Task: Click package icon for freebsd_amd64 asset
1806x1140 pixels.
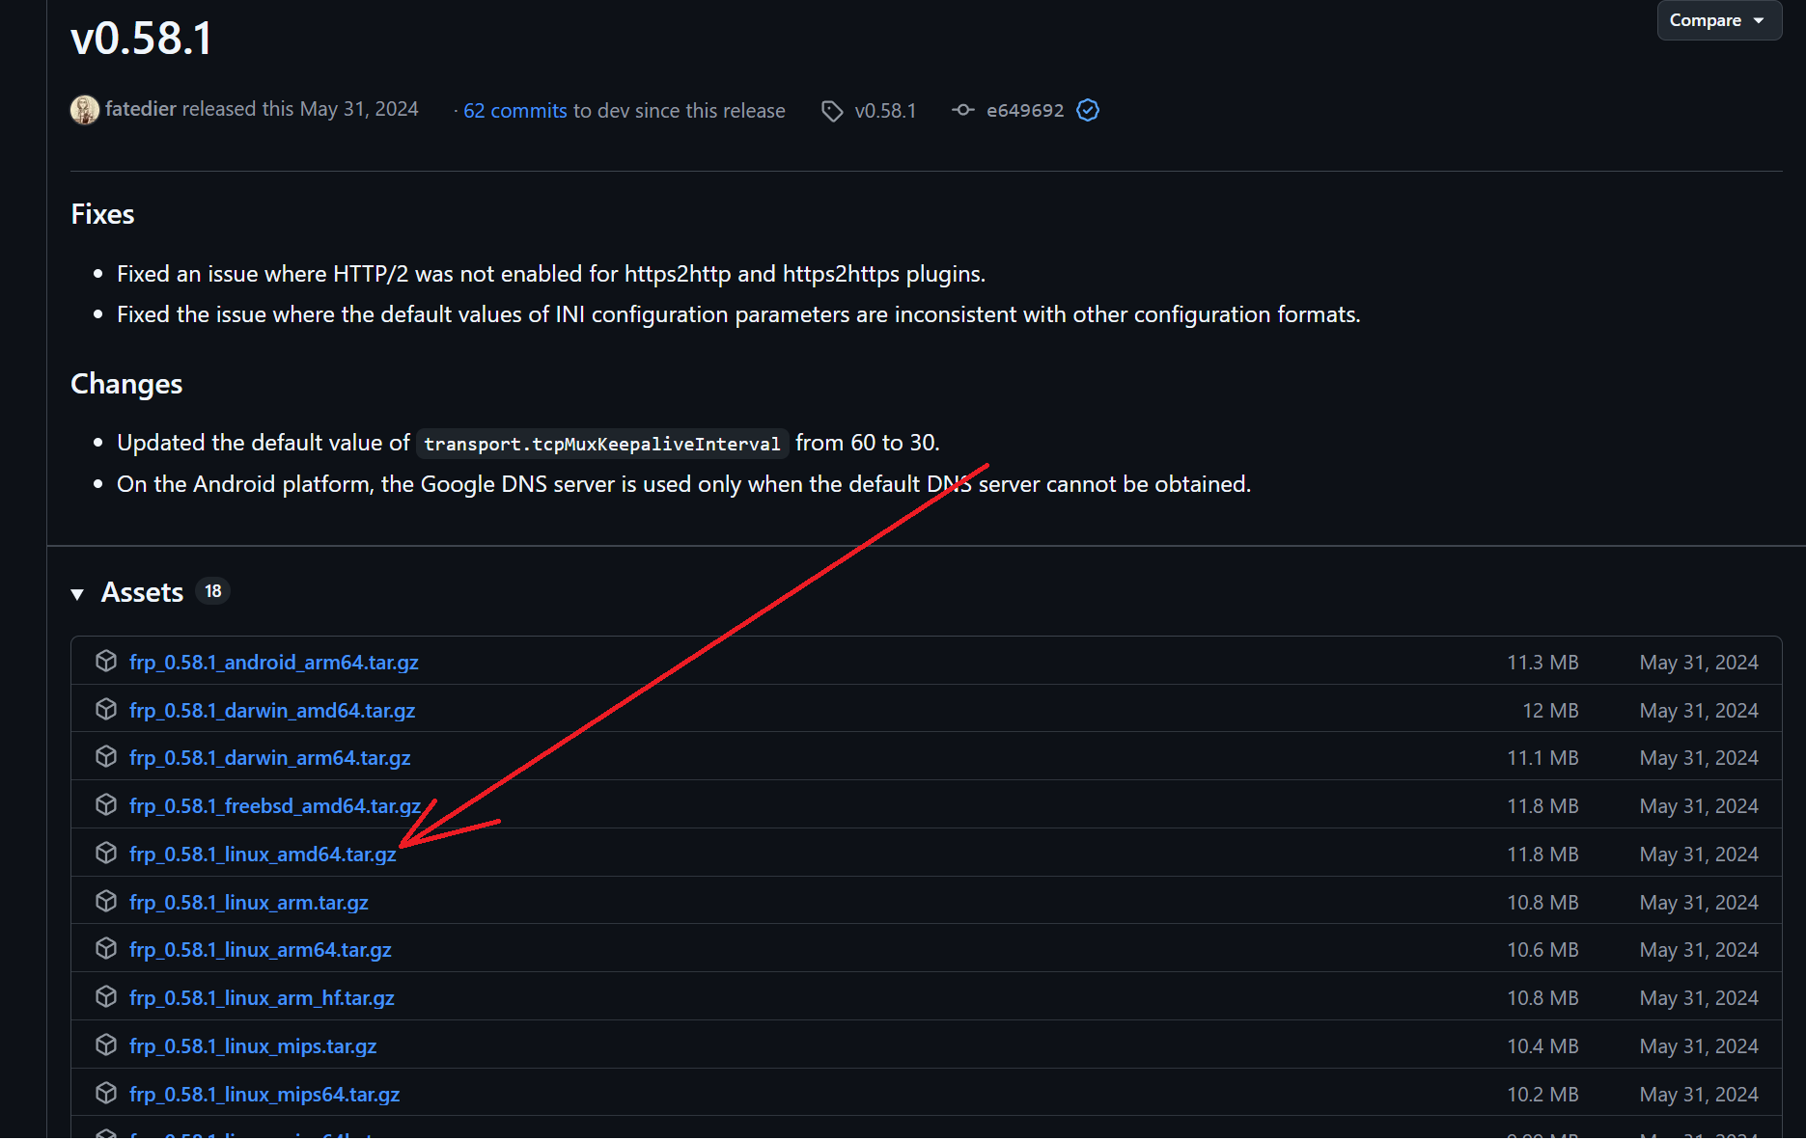Action: (106, 804)
